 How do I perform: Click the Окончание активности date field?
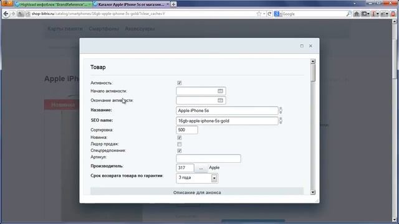pos(201,101)
